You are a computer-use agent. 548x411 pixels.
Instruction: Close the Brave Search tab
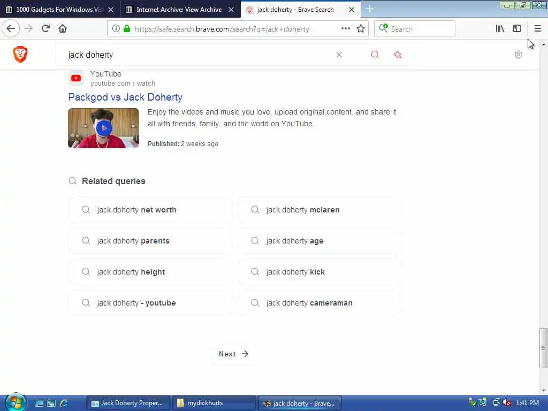352,10
